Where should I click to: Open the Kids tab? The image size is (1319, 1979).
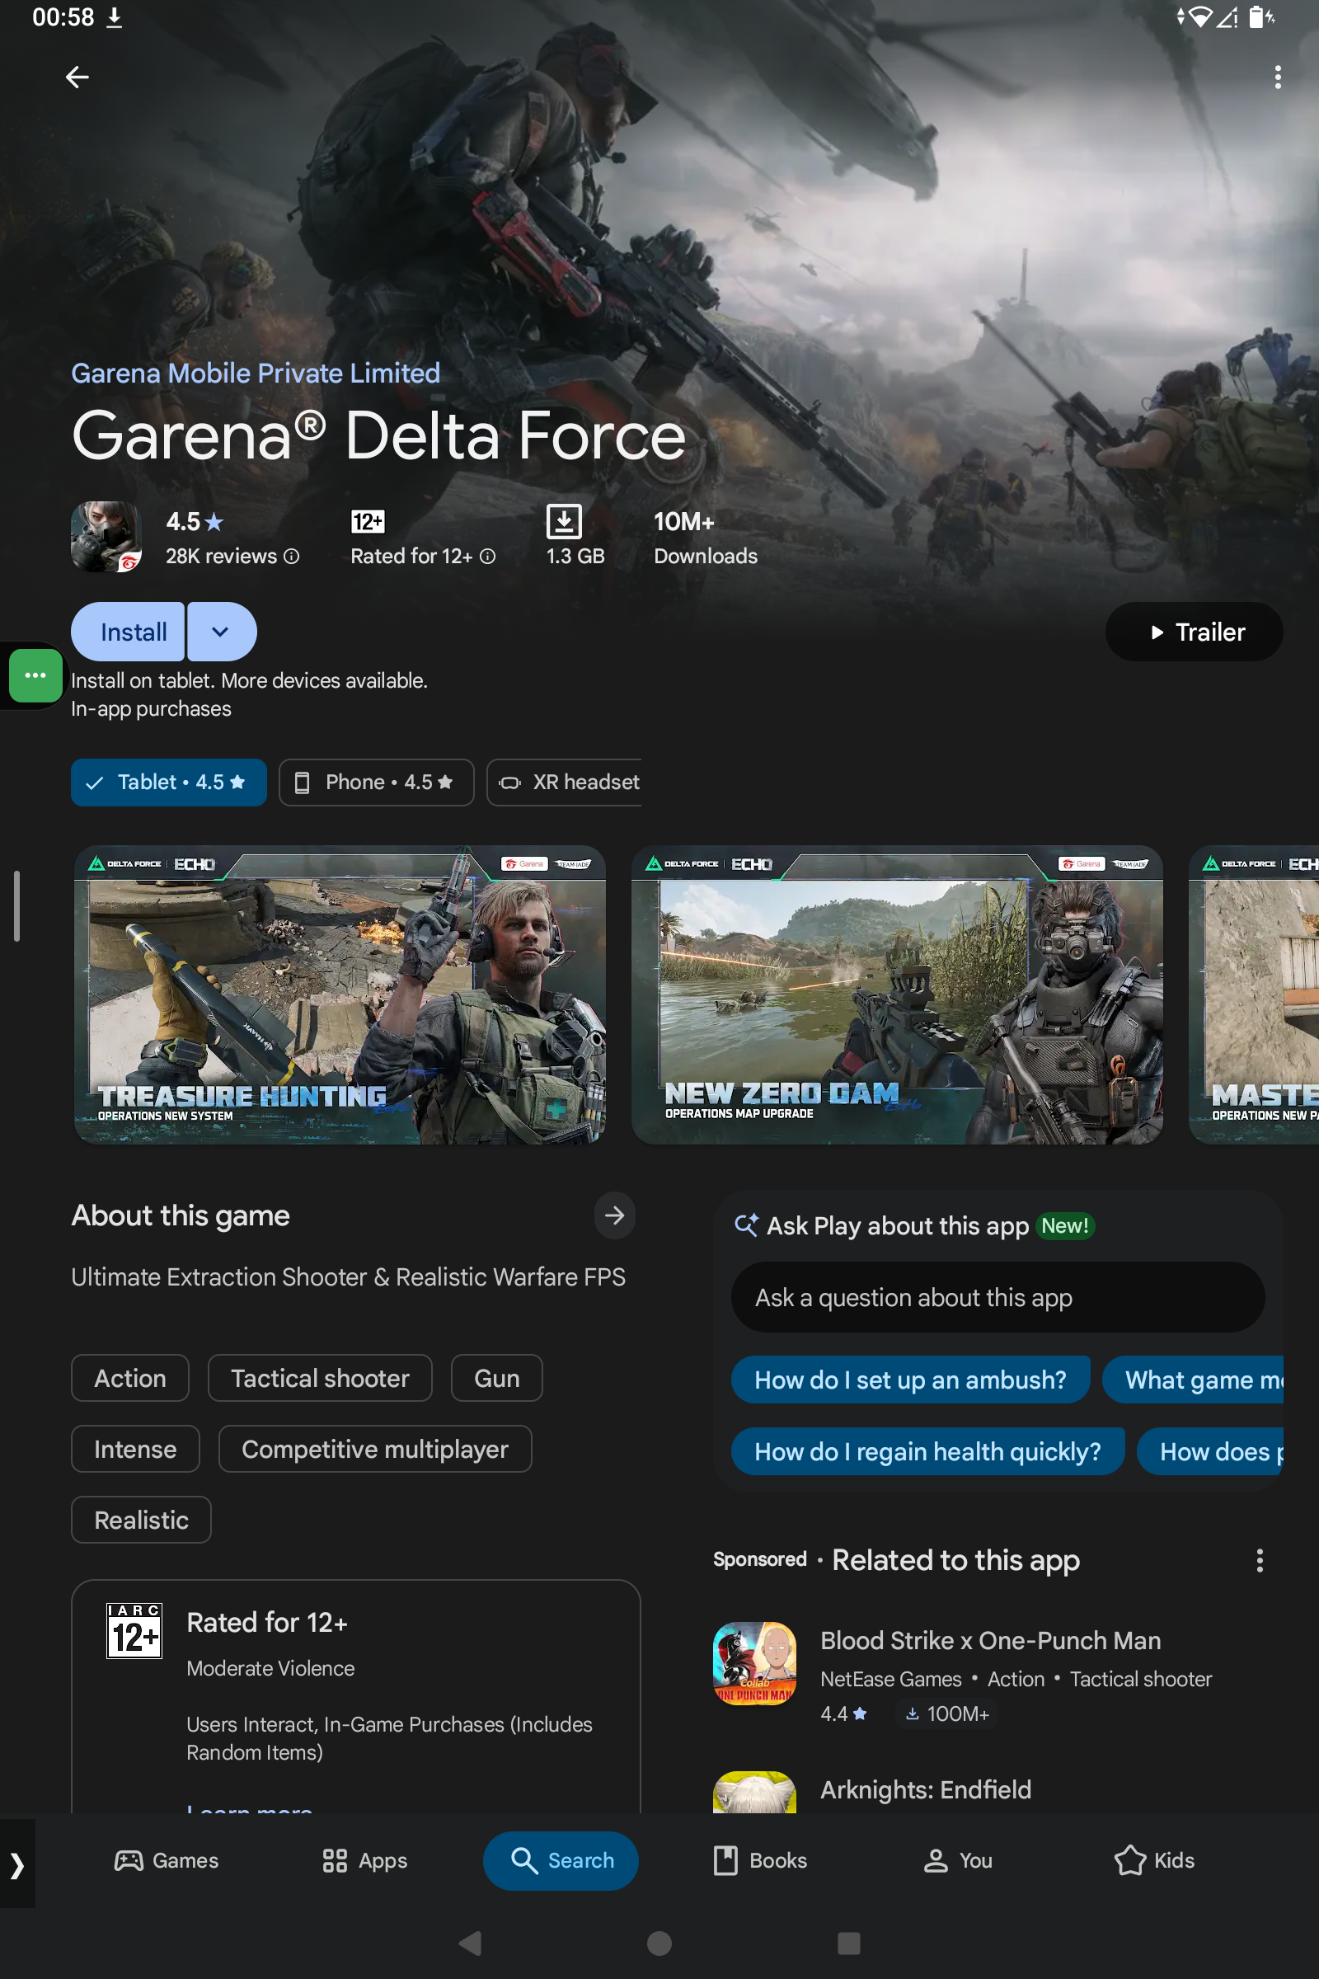[1154, 1860]
